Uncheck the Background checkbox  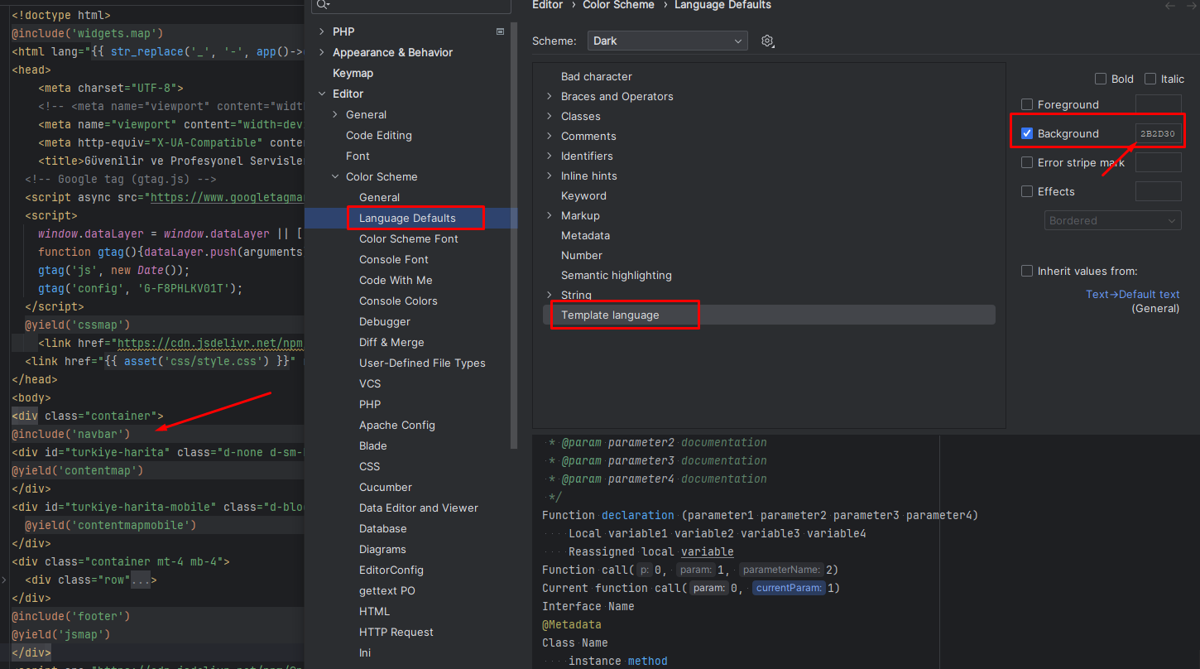1027,133
